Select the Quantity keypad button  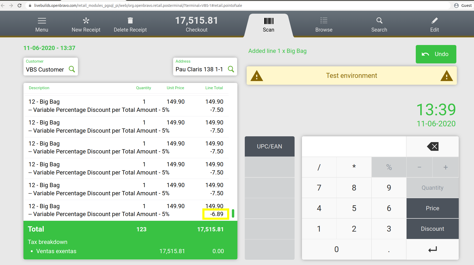(x=432, y=188)
